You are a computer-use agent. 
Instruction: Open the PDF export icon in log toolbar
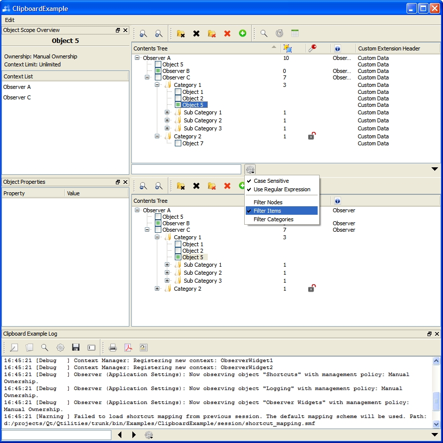pyautogui.click(x=128, y=348)
